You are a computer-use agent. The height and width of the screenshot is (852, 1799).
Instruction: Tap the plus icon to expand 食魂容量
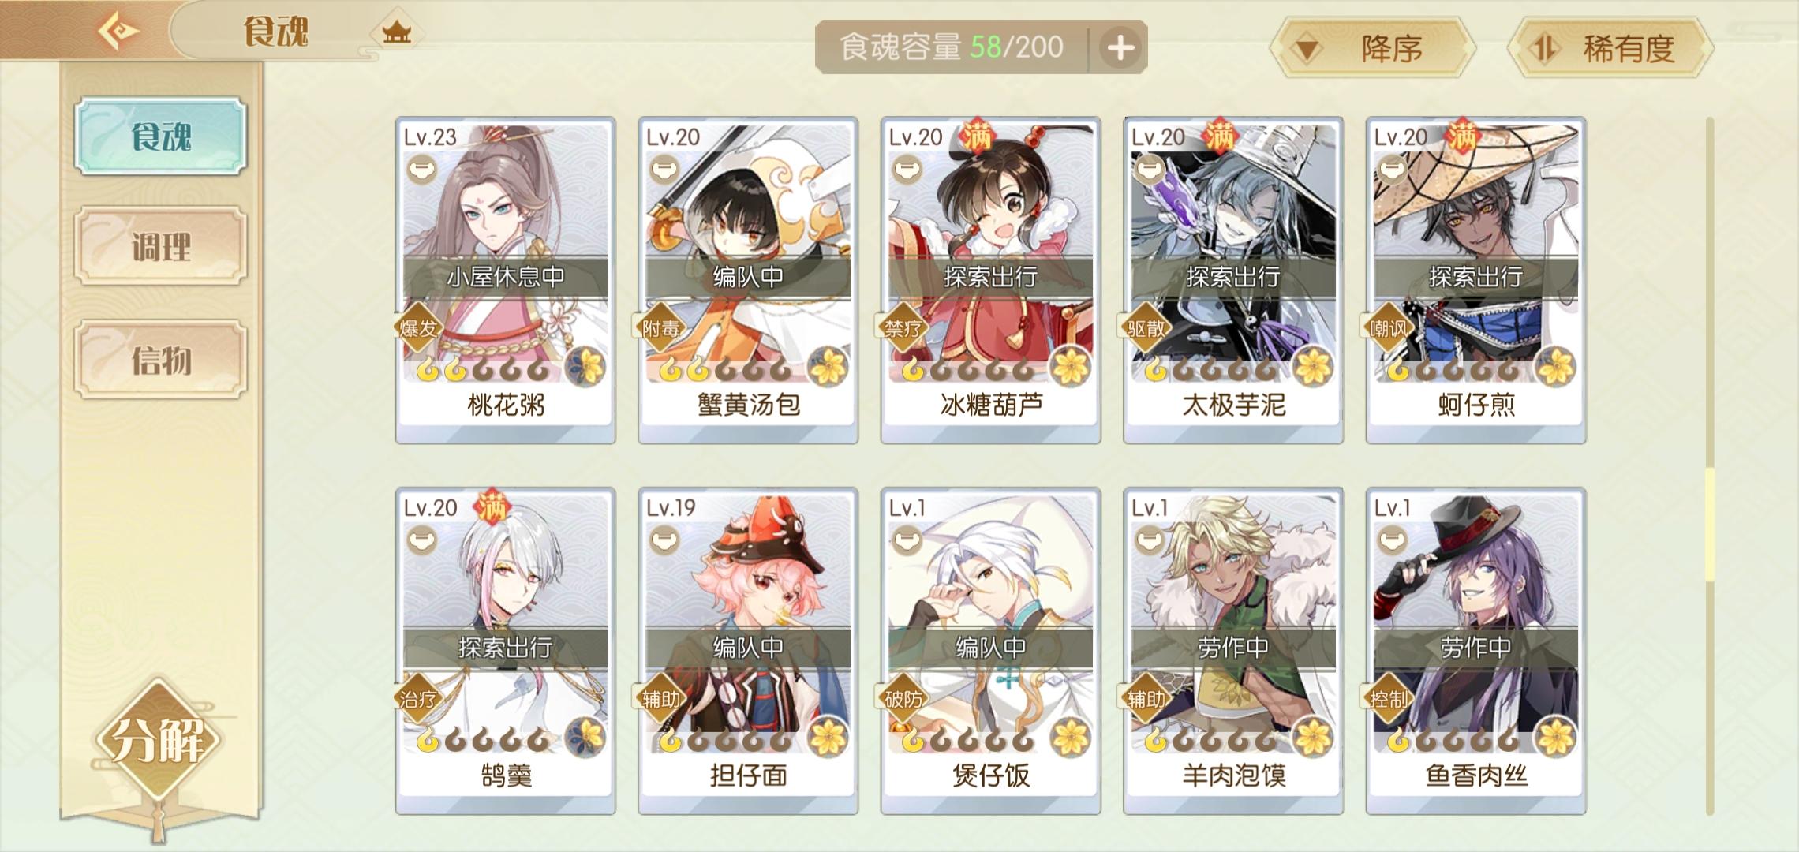click(1120, 47)
